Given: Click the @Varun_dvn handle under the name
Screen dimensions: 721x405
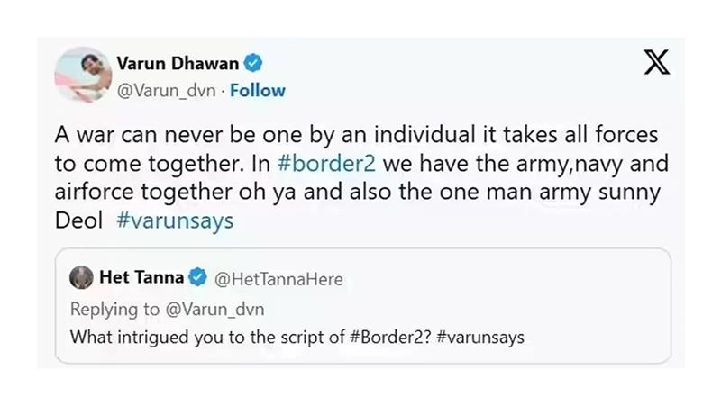Looking at the screenshot, I should click(x=169, y=91).
